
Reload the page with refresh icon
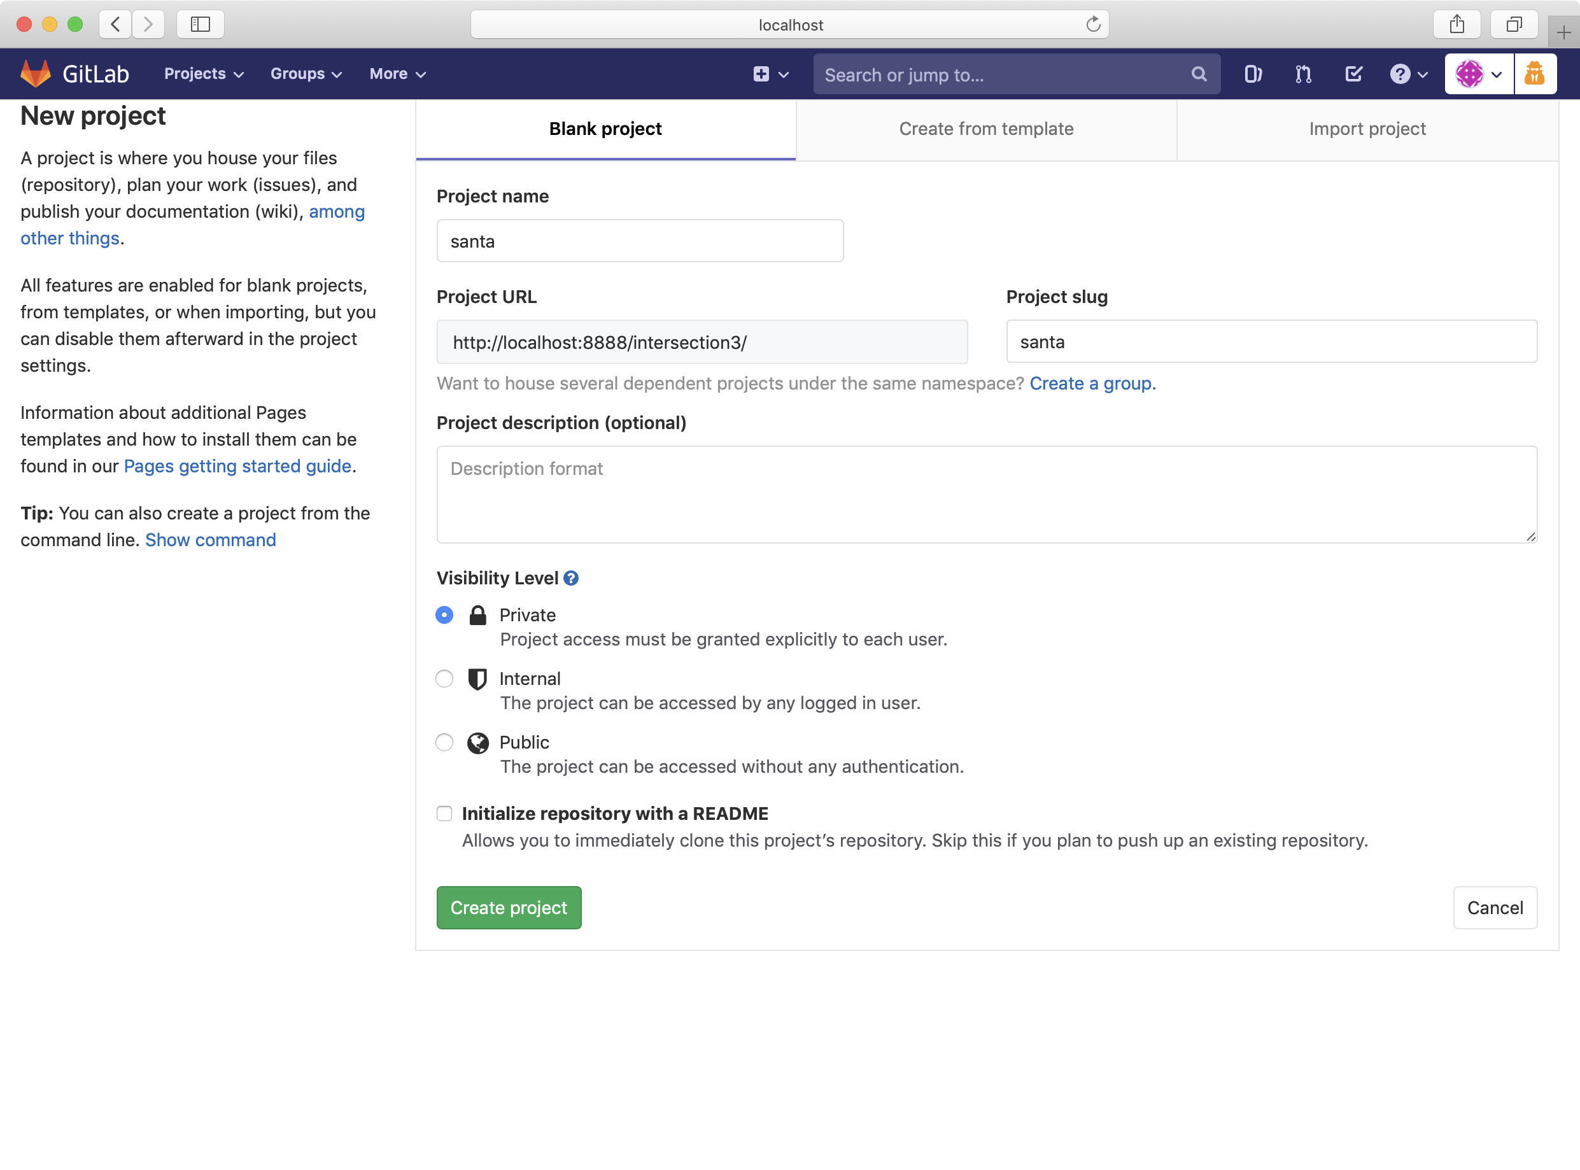1093,24
